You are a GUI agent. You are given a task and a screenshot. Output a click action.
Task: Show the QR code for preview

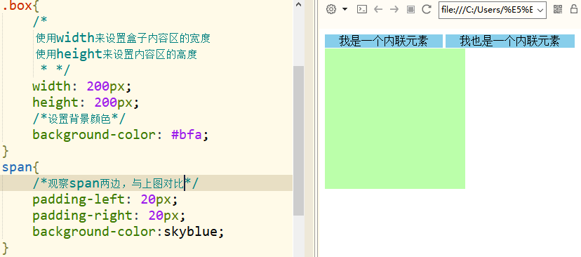[558, 9]
